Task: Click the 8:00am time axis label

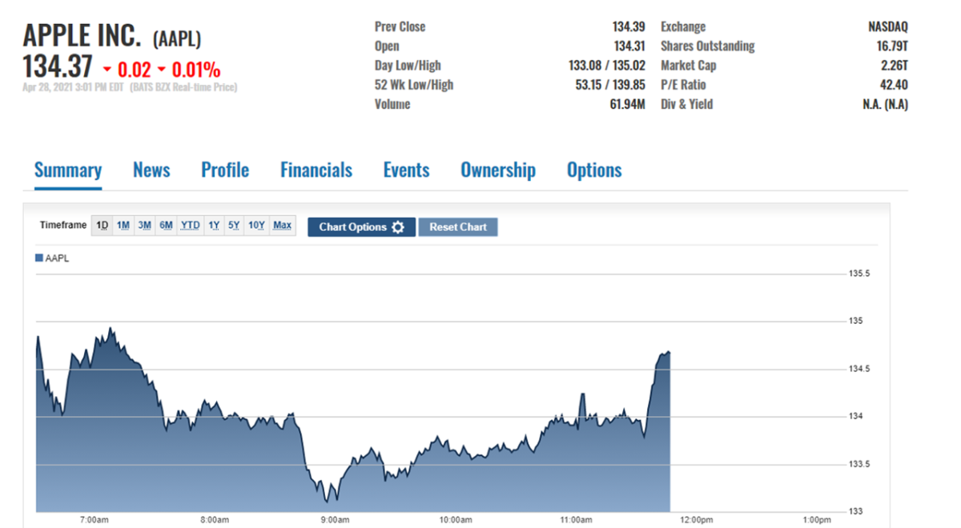Action: coord(215,520)
